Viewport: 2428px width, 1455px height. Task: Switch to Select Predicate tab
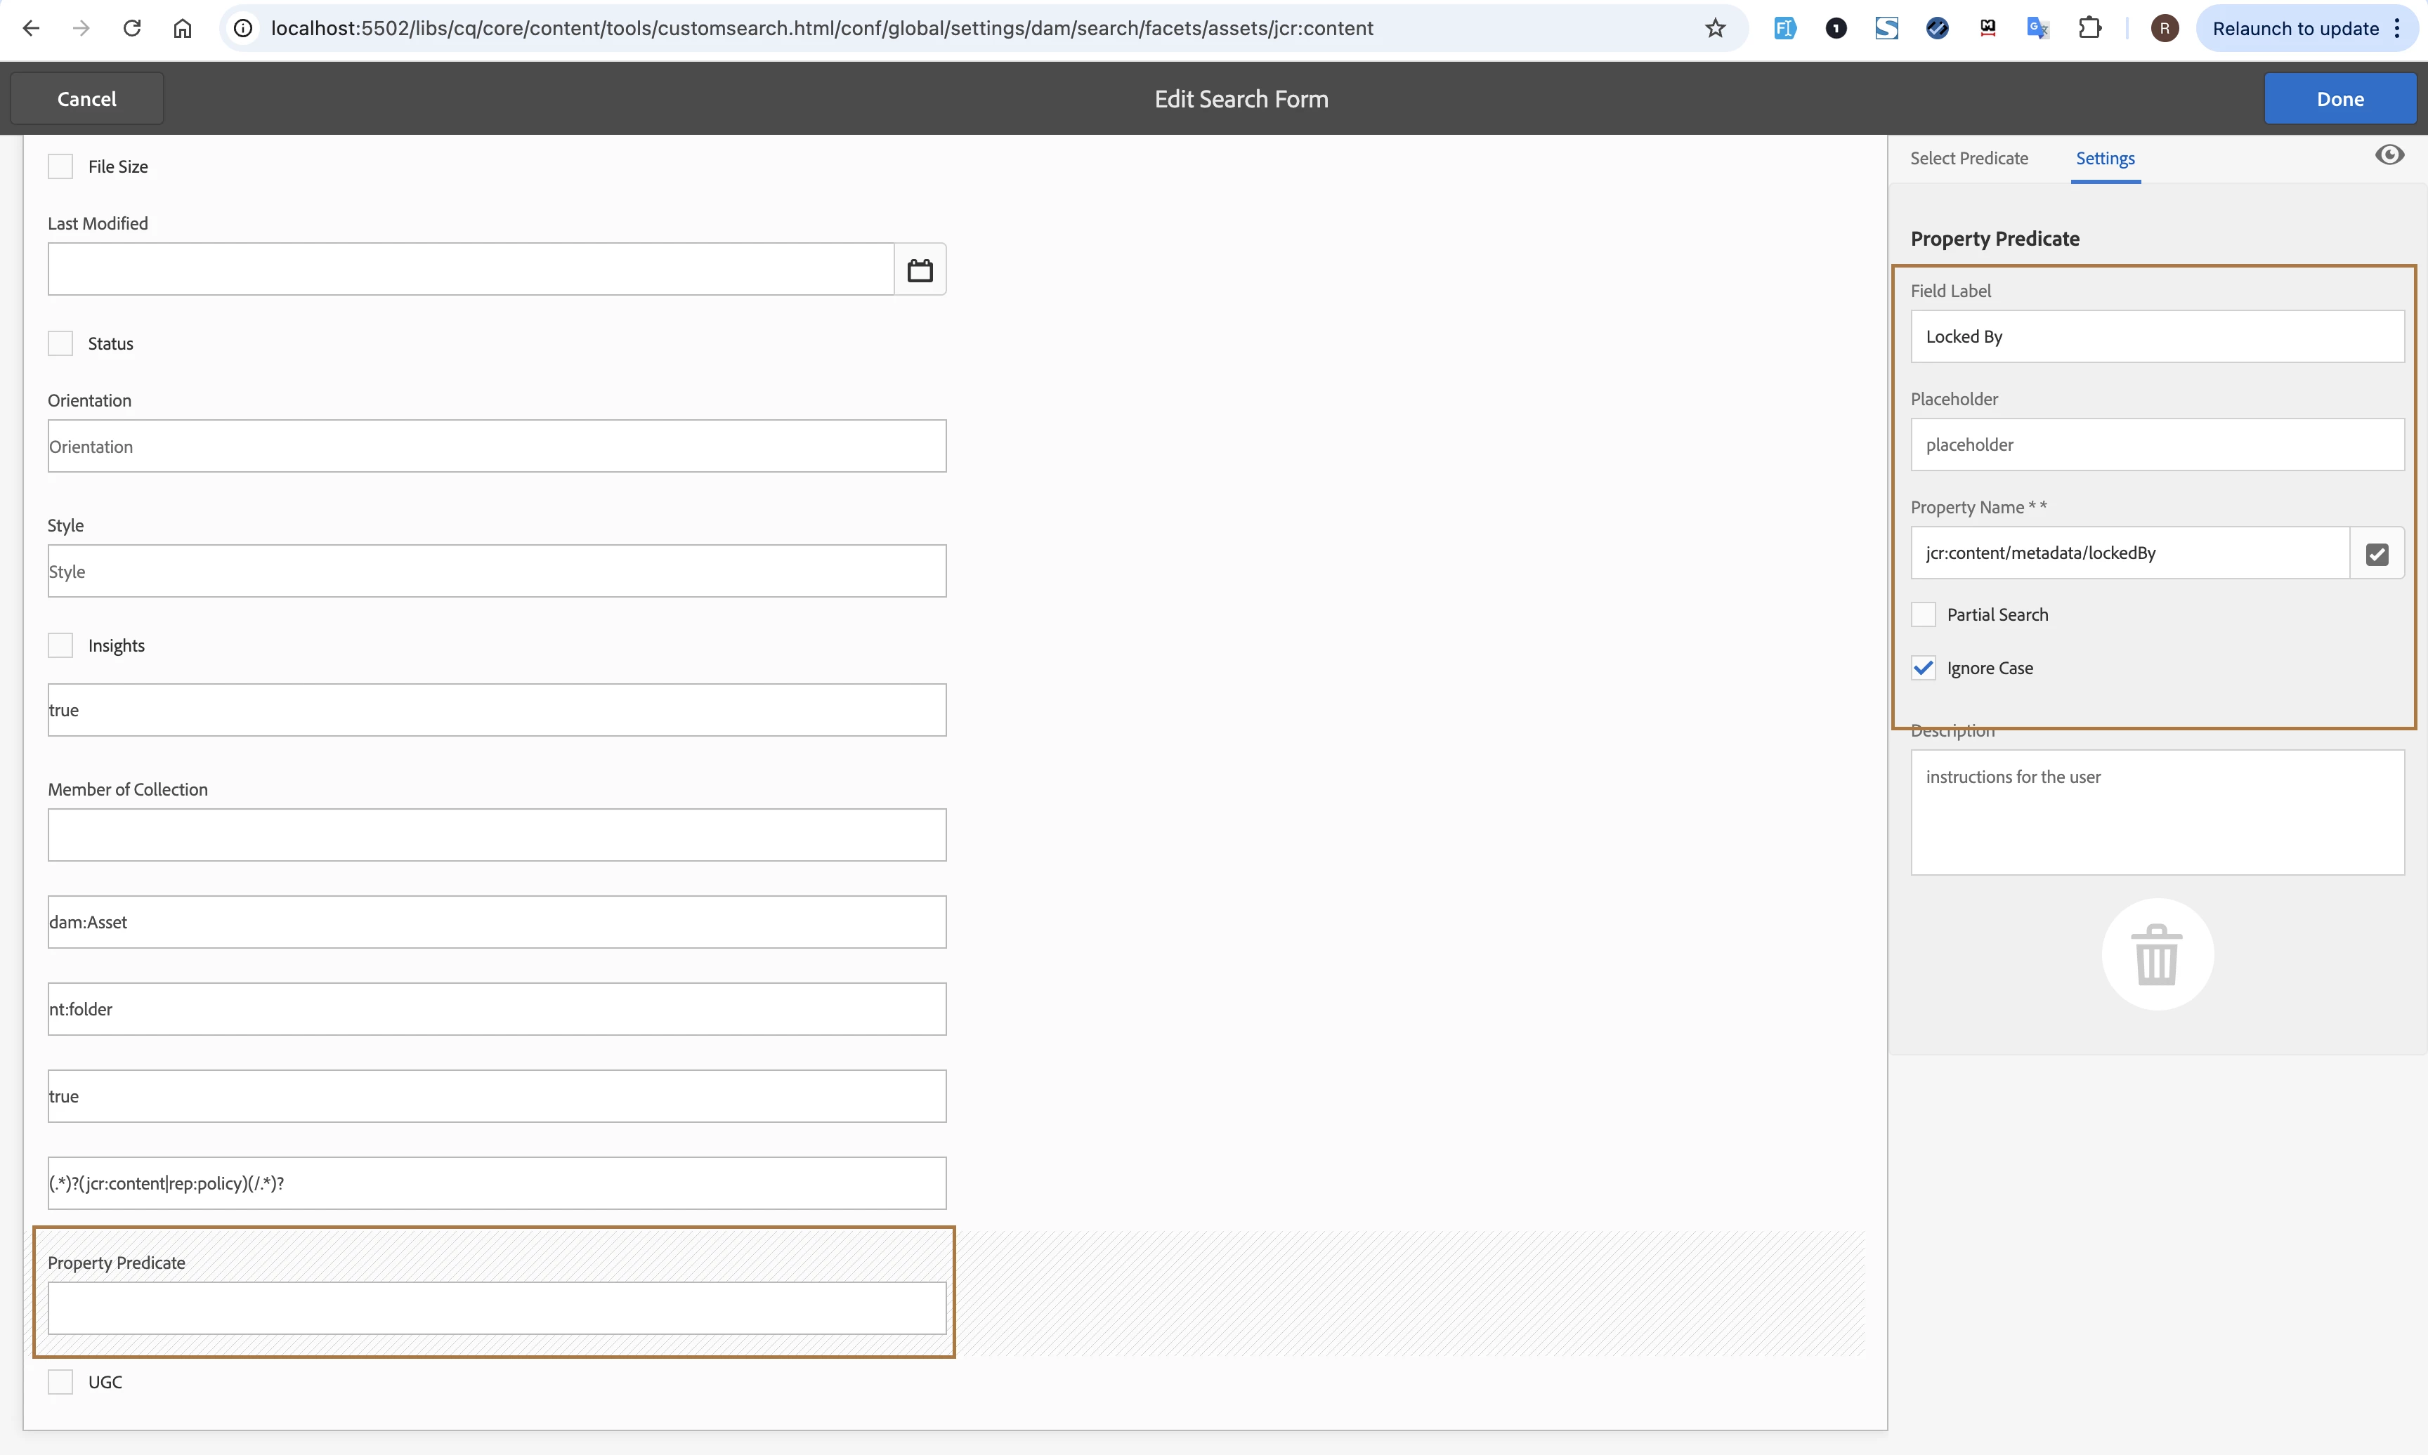coord(1968,159)
